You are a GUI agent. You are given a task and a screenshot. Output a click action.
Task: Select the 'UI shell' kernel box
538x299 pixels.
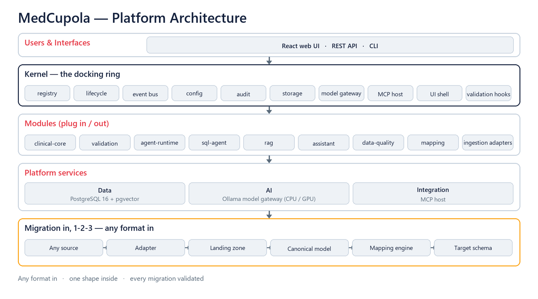tap(439, 93)
